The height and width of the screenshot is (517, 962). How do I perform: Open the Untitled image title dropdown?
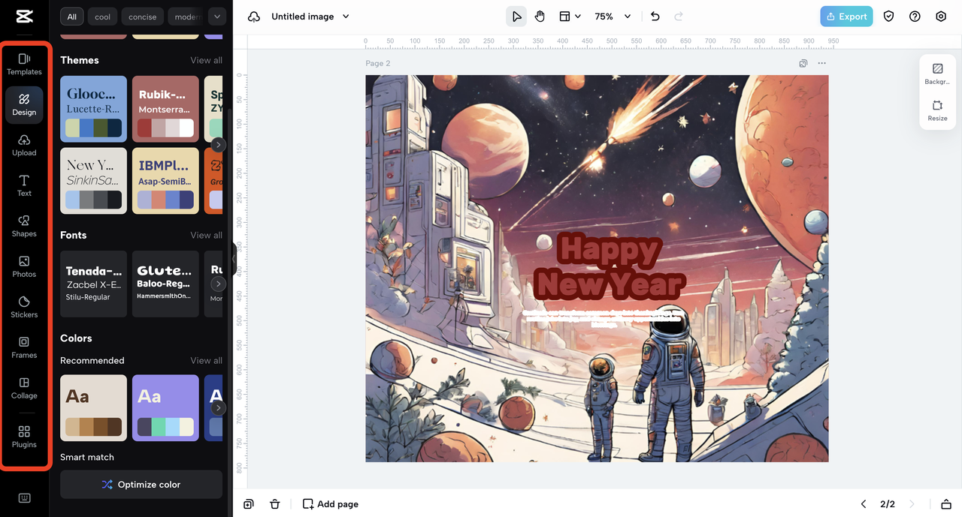310,17
